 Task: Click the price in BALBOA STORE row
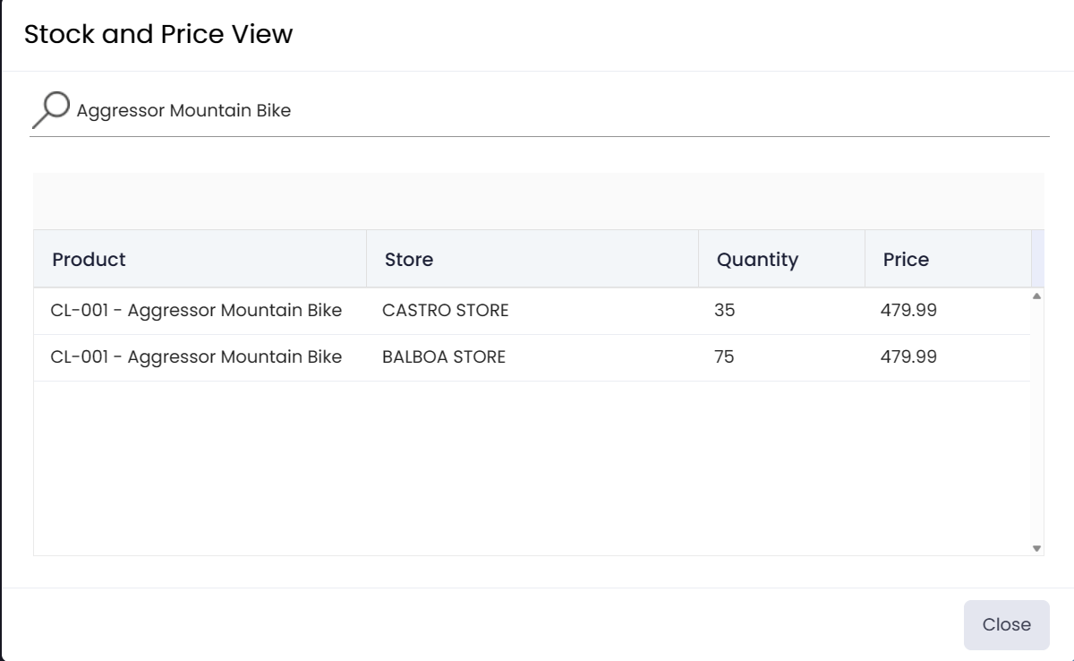[908, 357]
